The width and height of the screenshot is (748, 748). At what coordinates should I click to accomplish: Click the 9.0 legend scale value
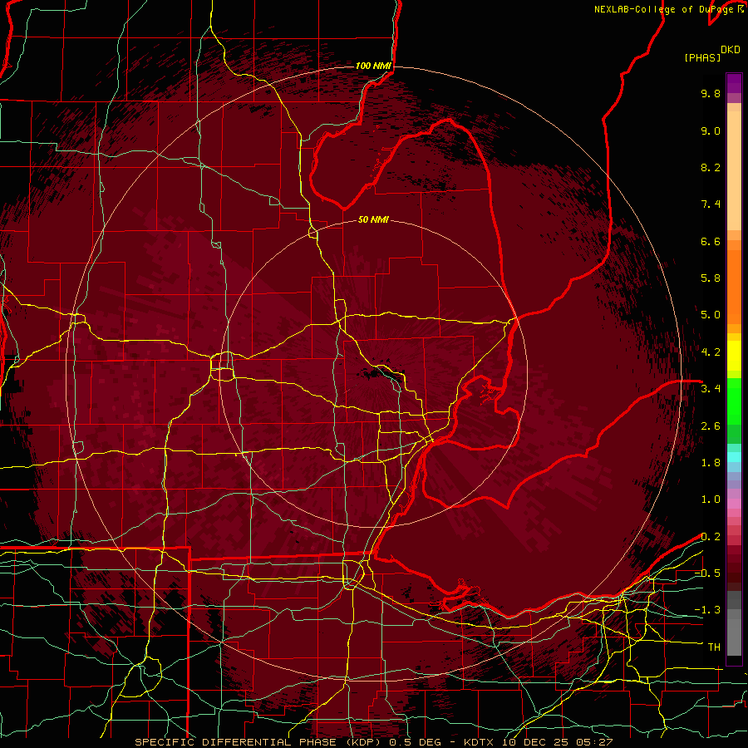point(711,131)
